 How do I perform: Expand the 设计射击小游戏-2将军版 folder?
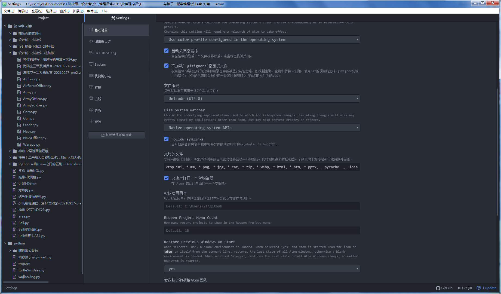point(10,47)
